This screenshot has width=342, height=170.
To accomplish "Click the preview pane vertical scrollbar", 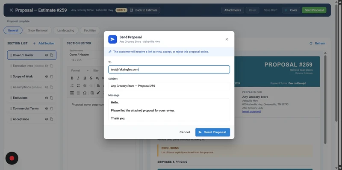I will point(325,99).
